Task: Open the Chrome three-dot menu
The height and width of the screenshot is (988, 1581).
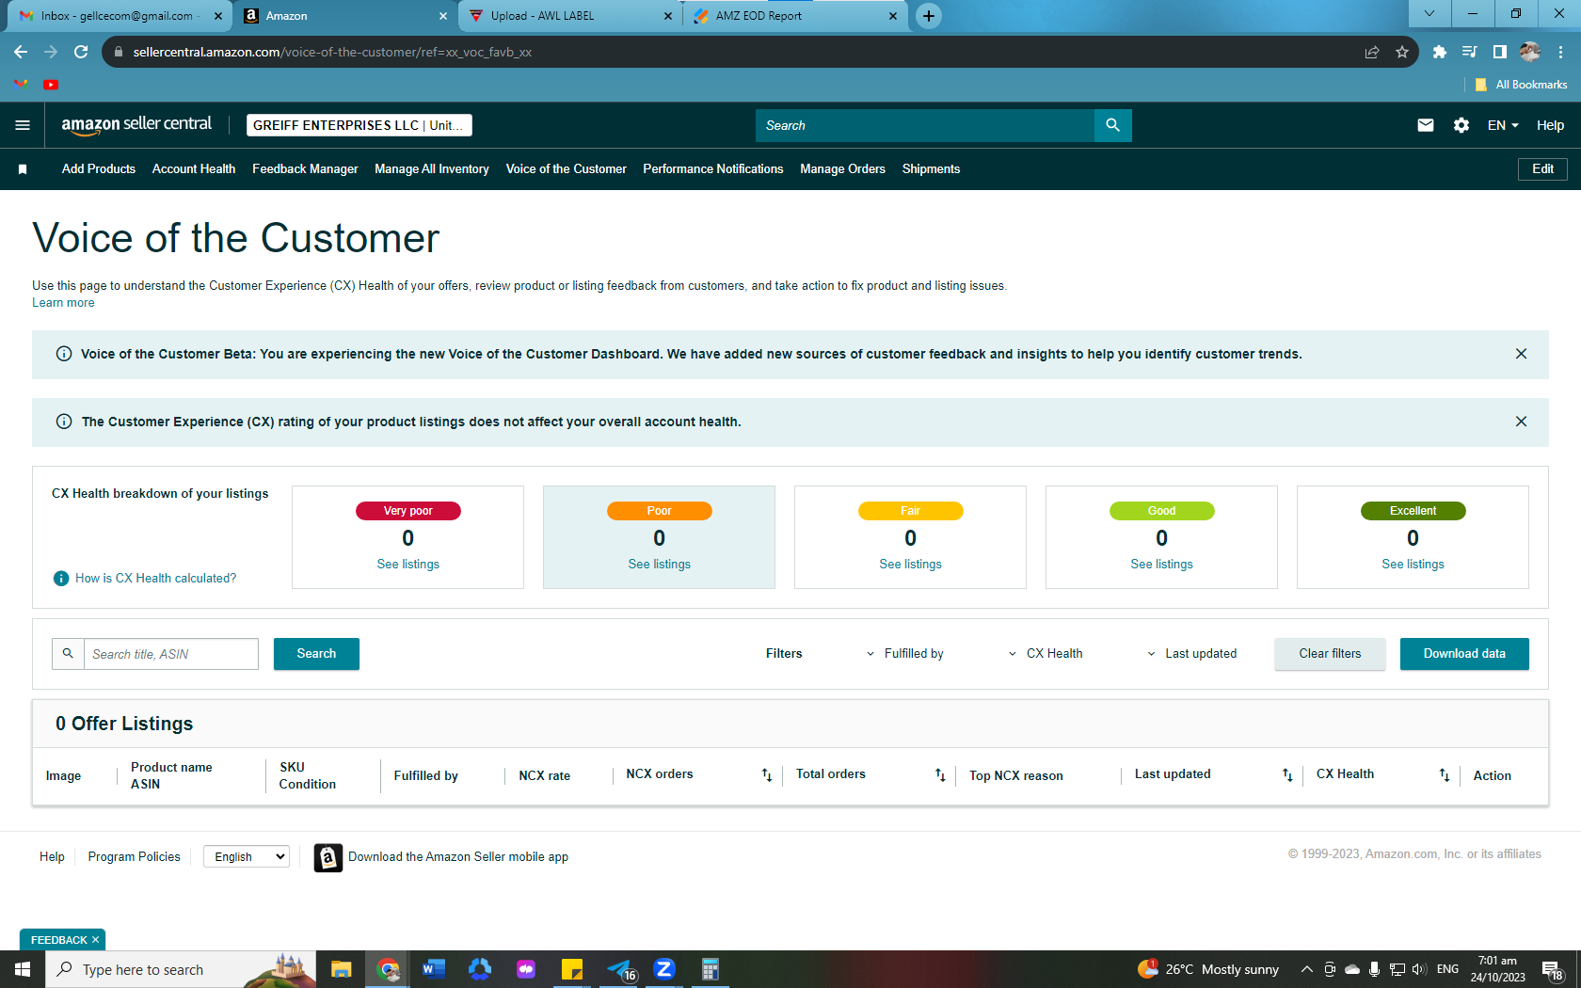Action: coord(1561,52)
